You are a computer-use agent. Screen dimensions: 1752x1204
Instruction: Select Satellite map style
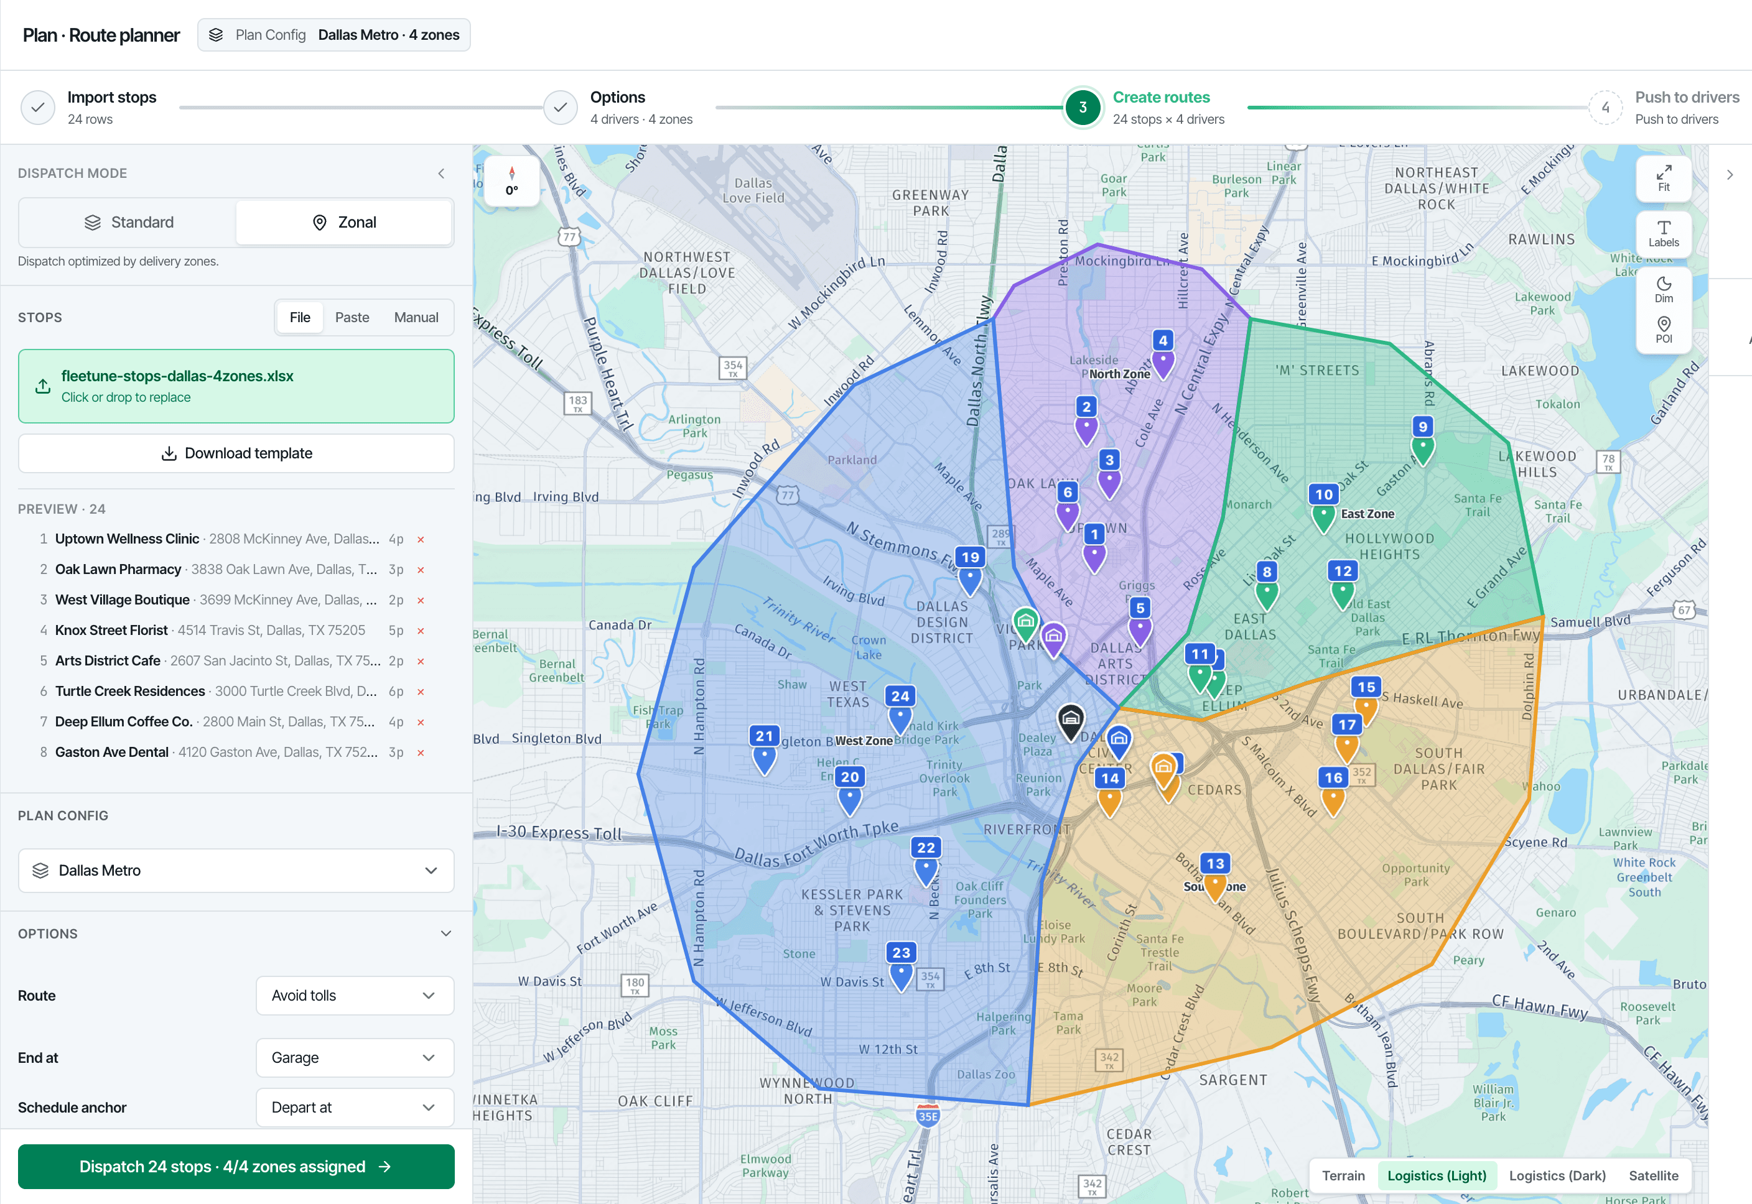pos(1653,1175)
